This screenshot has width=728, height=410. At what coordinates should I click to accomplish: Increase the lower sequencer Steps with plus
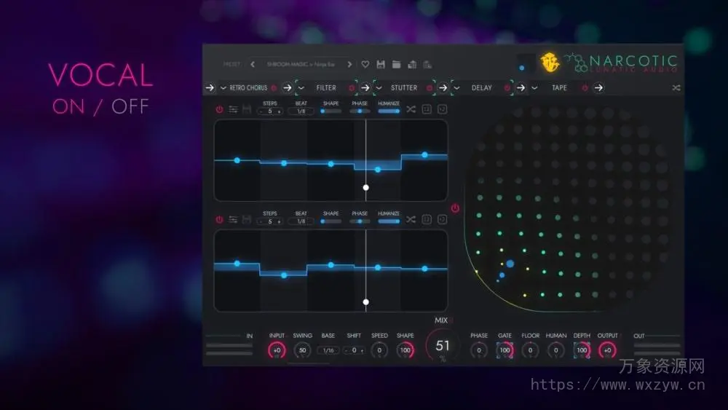[279, 222]
